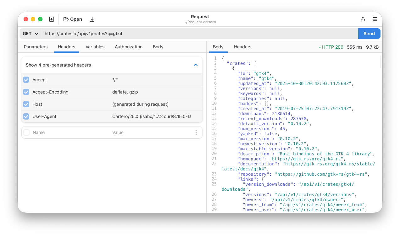
Task: Select the green status indicator beside HTTP 200
Action: point(319,47)
